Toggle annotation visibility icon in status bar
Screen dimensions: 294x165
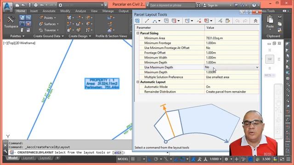pos(193,159)
